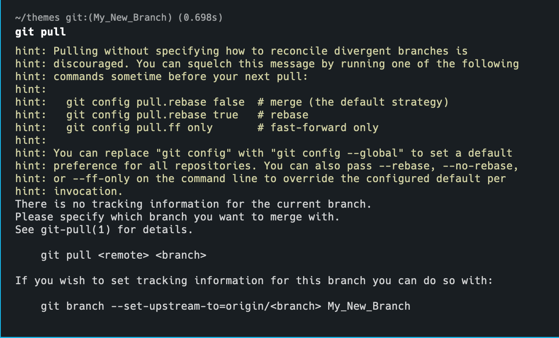Click the '--ff-only' option in hint

click(x=101, y=179)
